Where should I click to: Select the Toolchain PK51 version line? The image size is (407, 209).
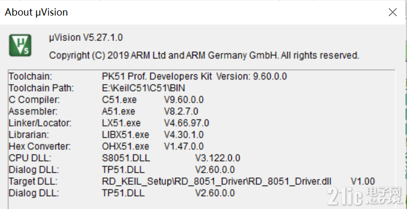194,76
